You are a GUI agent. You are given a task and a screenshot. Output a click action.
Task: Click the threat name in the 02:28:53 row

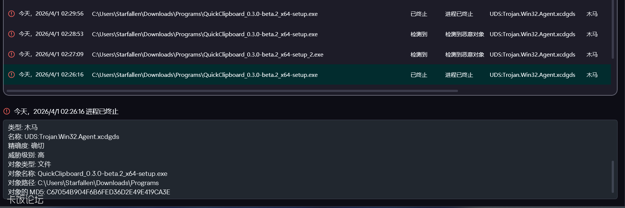point(532,34)
